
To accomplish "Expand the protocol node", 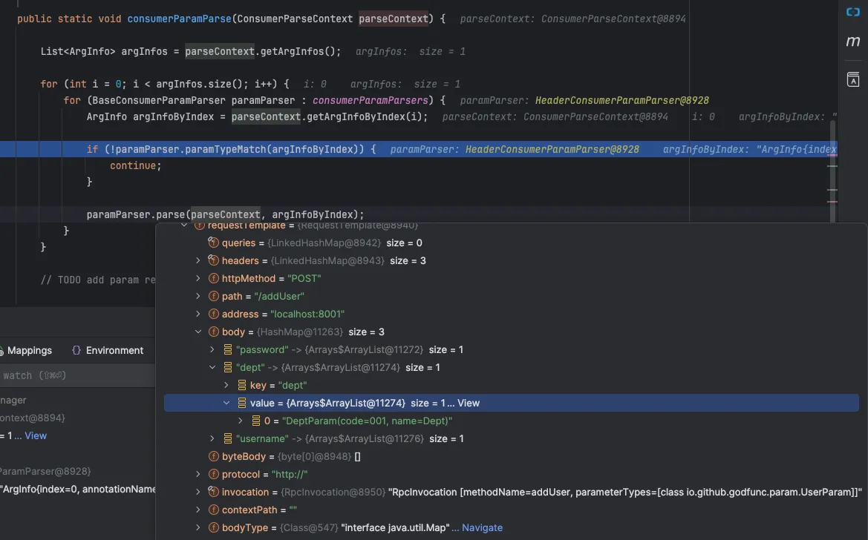I will pyautogui.click(x=198, y=474).
